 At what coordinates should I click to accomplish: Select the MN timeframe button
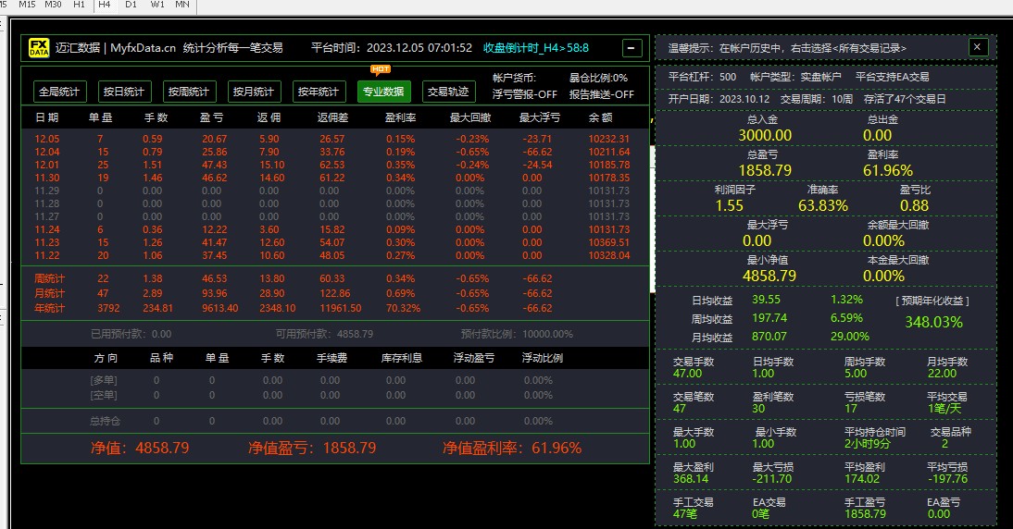pos(182,5)
